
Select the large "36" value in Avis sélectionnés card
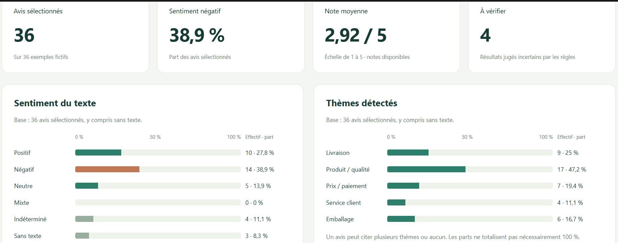[x=24, y=35]
